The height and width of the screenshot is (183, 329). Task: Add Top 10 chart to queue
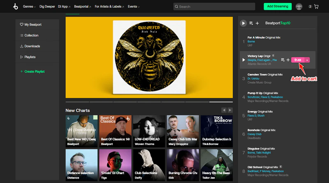[251, 23]
